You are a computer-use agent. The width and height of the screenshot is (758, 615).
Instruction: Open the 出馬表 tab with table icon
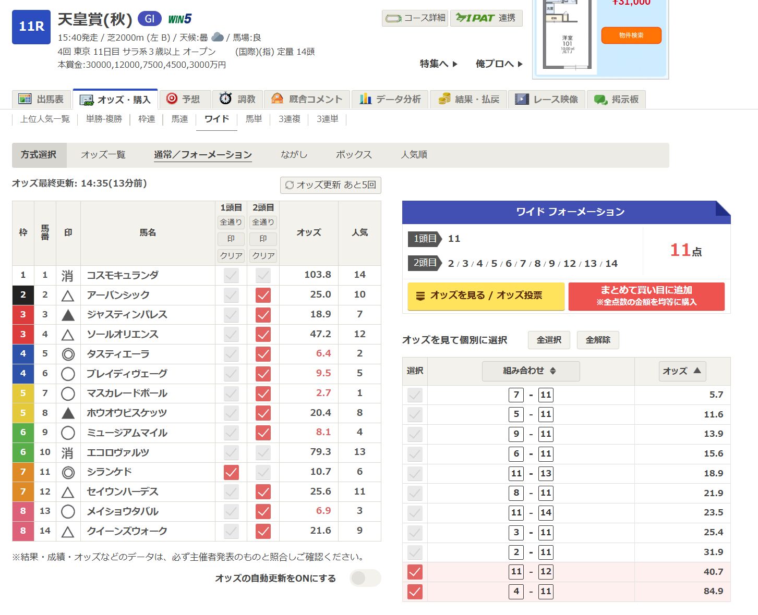tap(41, 99)
